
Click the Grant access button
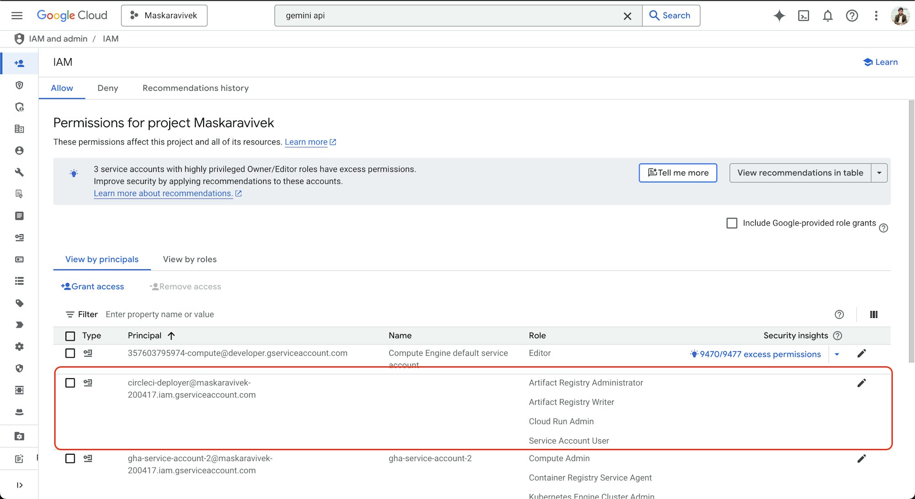click(x=92, y=286)
